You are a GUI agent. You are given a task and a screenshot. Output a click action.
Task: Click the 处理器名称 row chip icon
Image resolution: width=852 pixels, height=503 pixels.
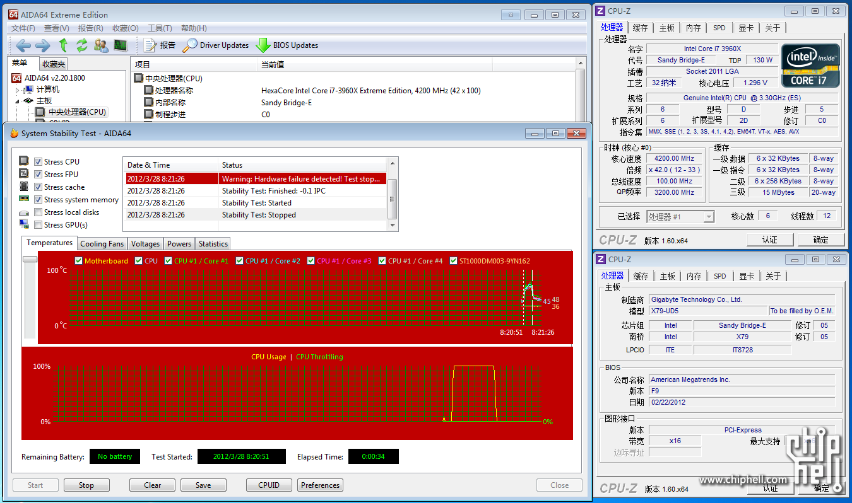point(149,91)
